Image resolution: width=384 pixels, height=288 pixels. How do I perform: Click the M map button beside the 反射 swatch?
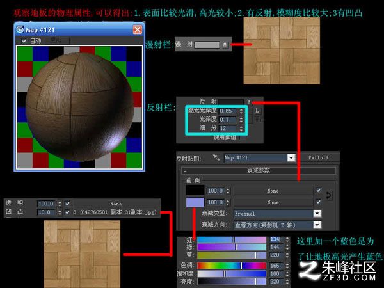(x=249, y=102)
